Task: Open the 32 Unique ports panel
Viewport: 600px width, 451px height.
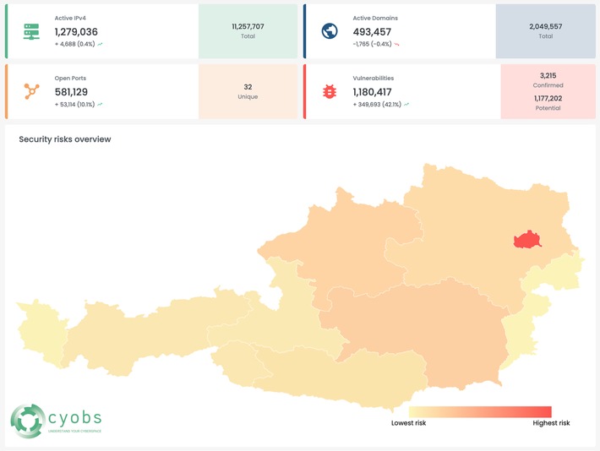Action: point(248,91)
